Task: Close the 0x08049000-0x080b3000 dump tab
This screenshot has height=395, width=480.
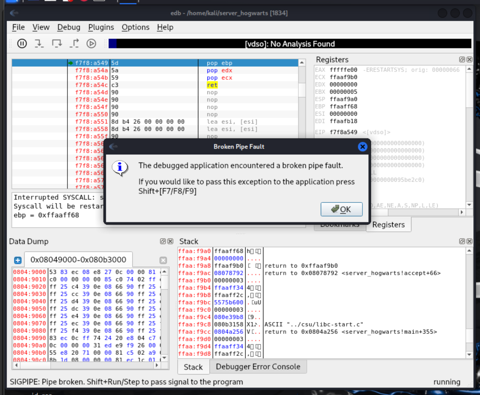Action: [x=163, y=260]
